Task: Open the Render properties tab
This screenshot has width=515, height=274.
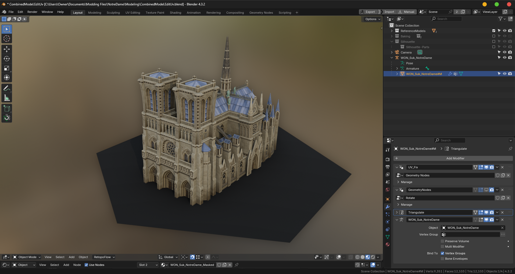Action: point(387,159)
